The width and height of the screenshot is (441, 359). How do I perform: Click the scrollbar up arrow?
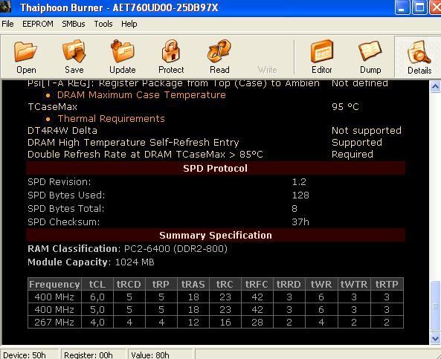point(435,86)
